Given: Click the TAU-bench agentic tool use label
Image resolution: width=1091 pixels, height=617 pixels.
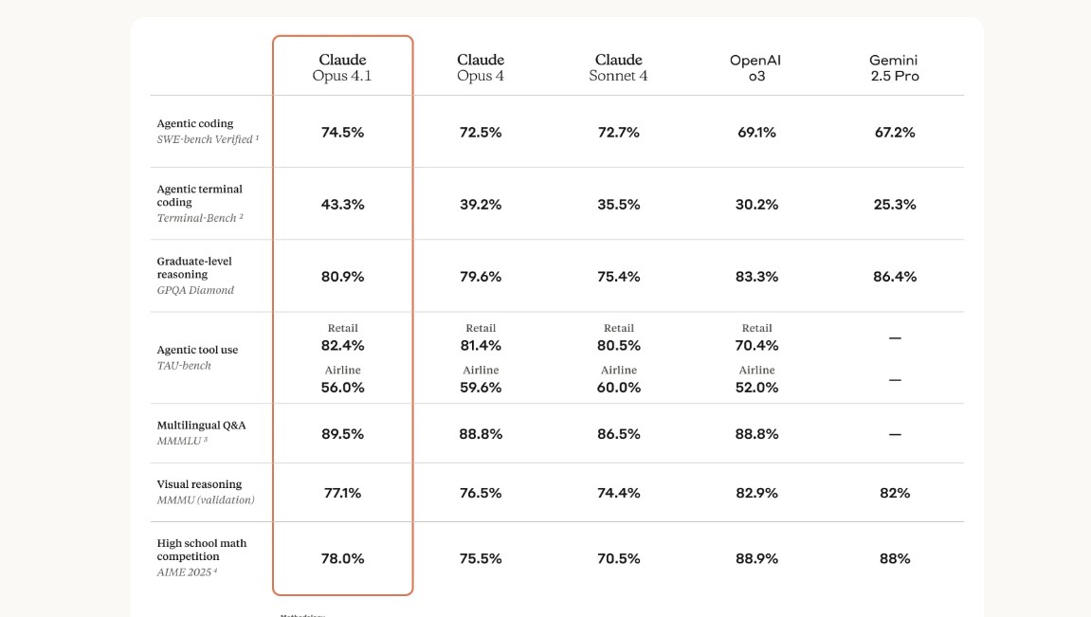Looking at the screenshot, I should click(x=197, y=357).
